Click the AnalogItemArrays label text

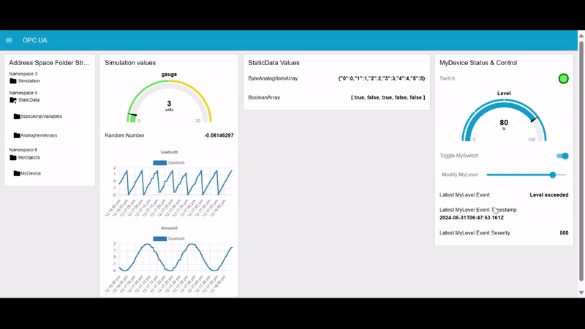click(x=39, y=135)
